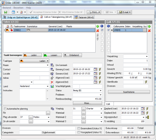Toggle Geannuleerd (status X) checkbox
The image size is (156, 140).
pos(79,128)
